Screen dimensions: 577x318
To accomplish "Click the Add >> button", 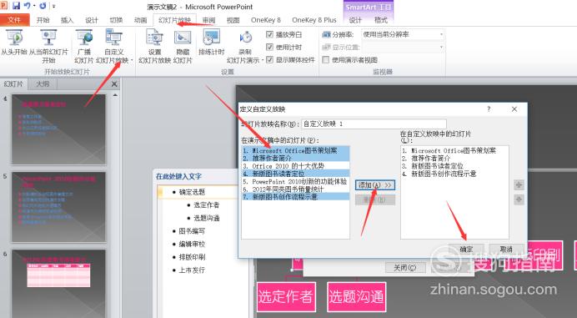I will pyautogui.click(x=375, y=185).
